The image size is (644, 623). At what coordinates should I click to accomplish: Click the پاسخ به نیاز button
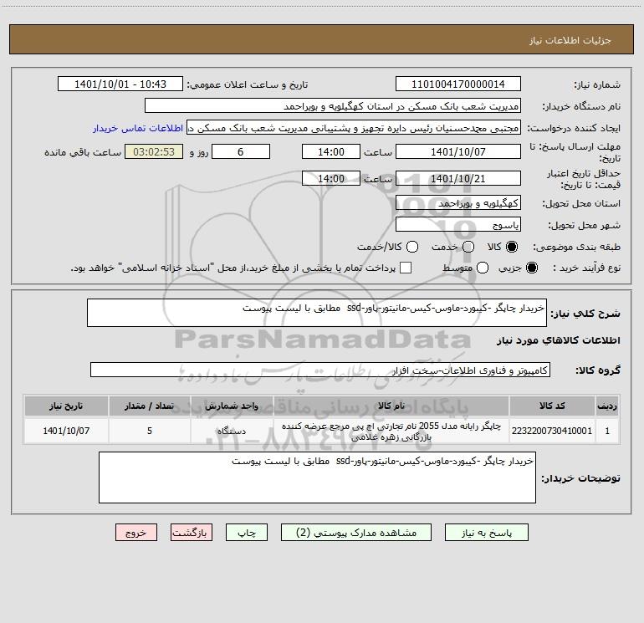click(487, 533)
